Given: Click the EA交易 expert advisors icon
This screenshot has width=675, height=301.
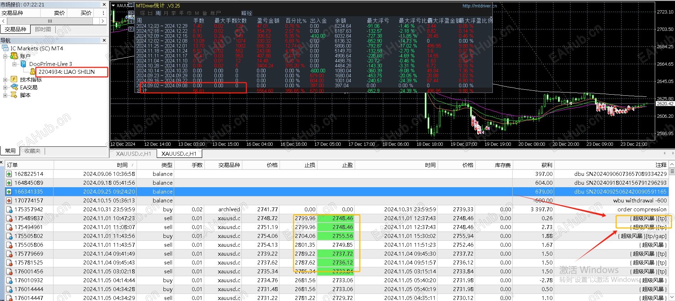Looking at the screenshot, I should coord(14,87).
